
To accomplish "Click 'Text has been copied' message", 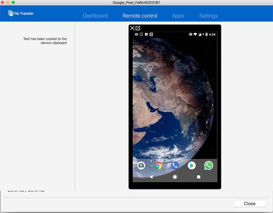I will 45,41.
